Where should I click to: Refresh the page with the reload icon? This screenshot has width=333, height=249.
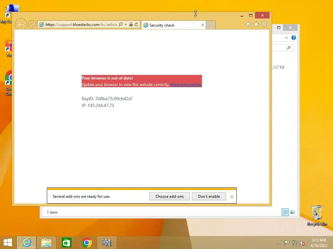[x=136, y=25]
